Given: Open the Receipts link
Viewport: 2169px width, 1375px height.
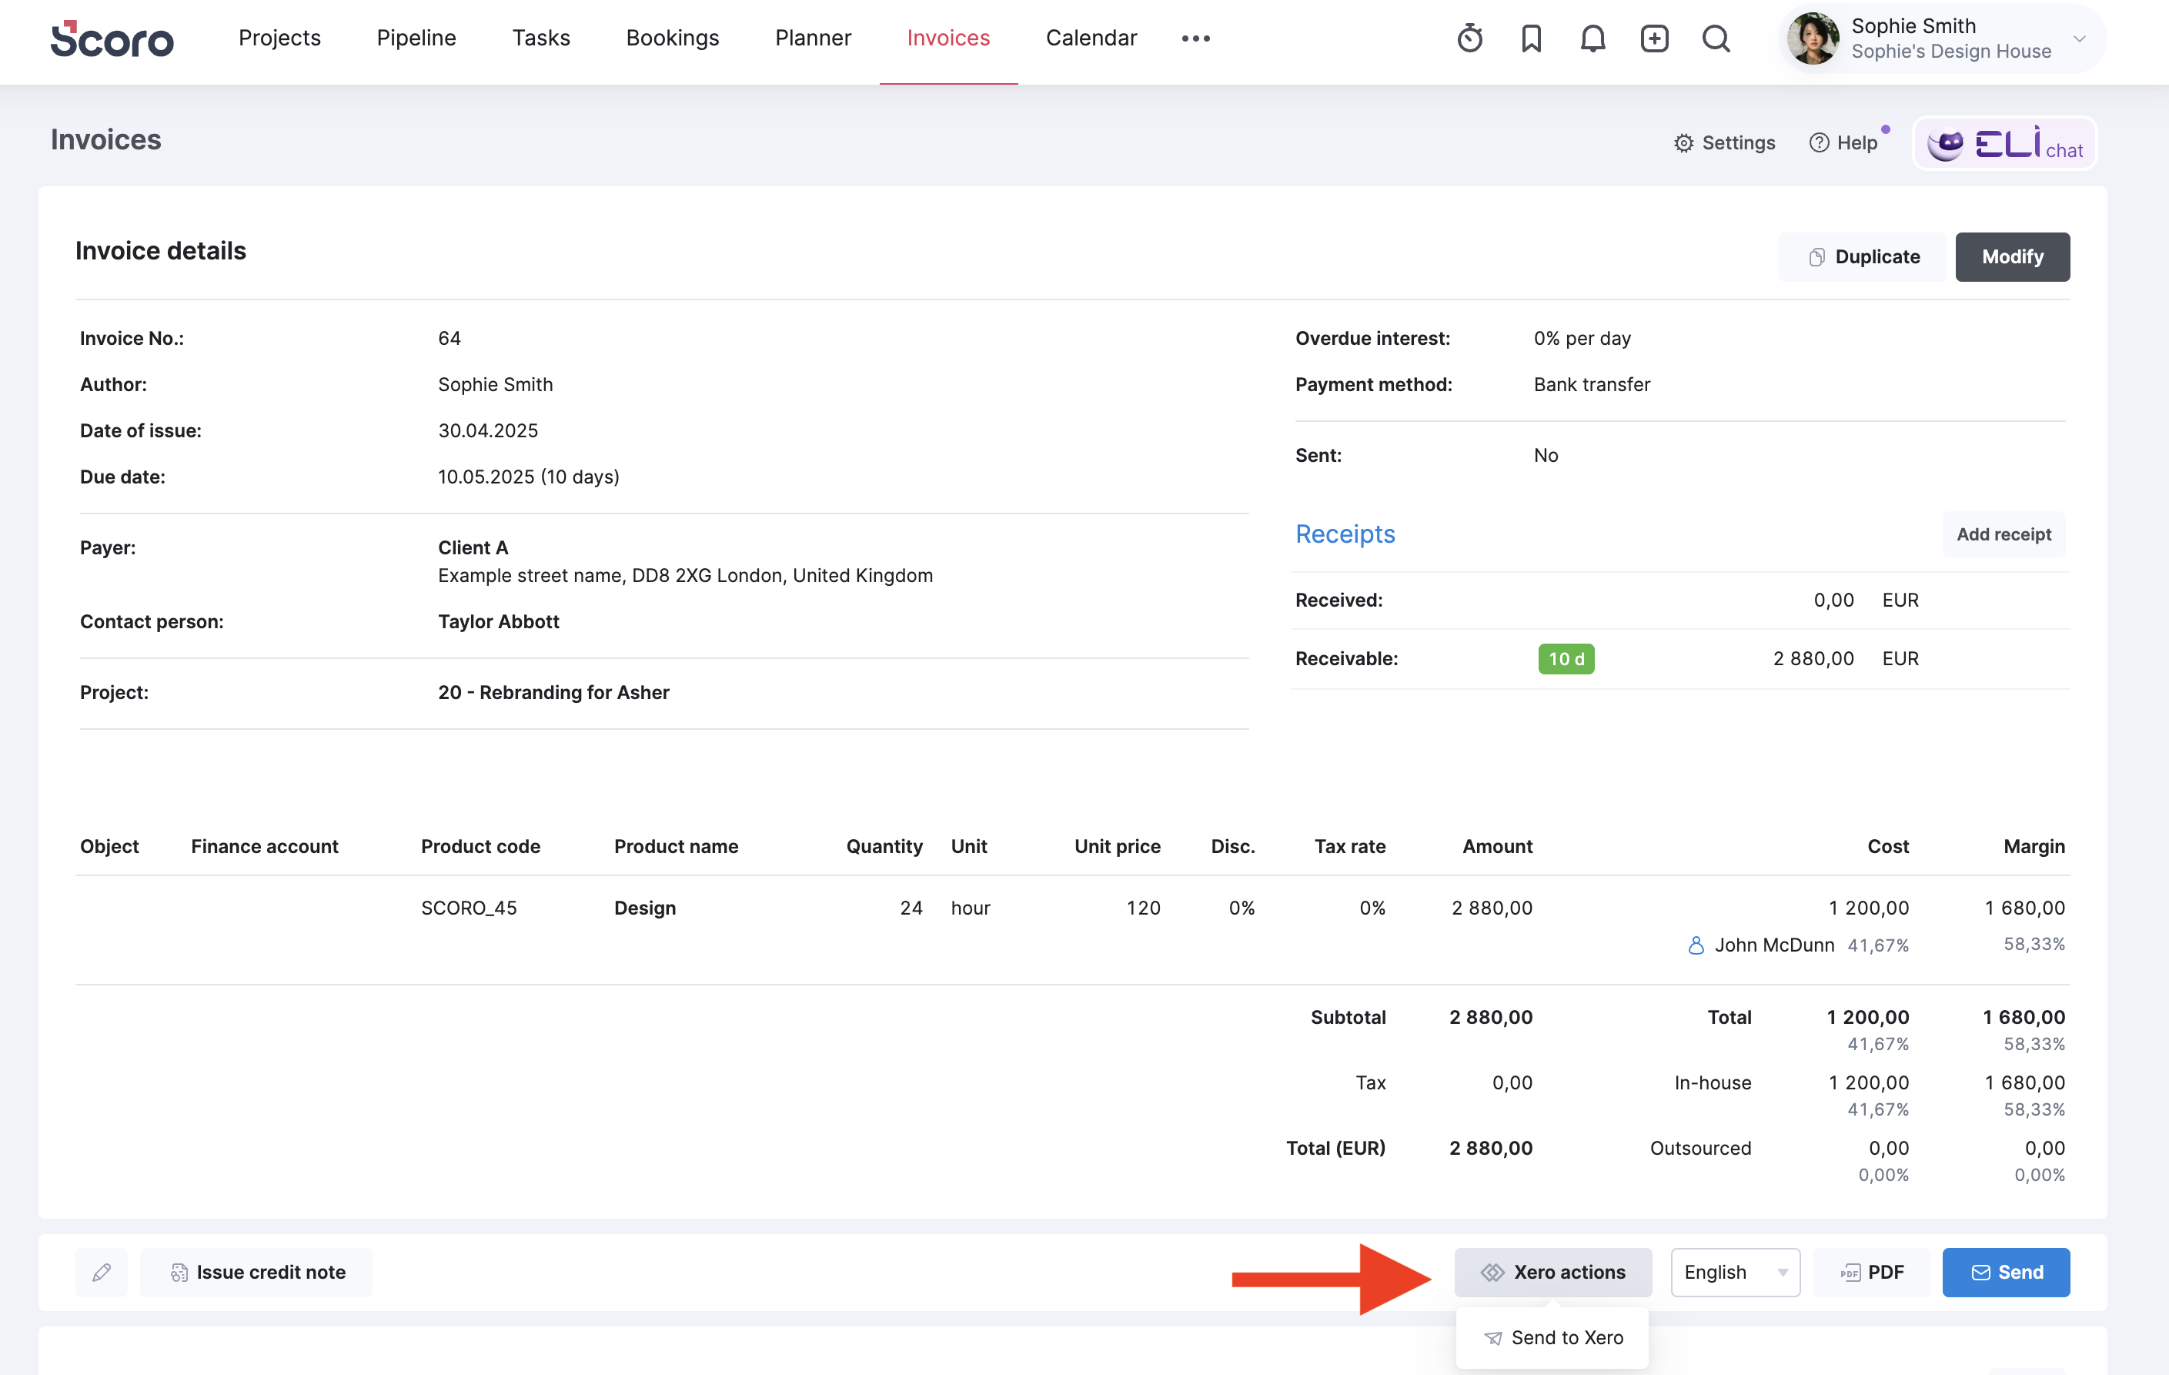Looking at the screenshot, I should 1345,534.
